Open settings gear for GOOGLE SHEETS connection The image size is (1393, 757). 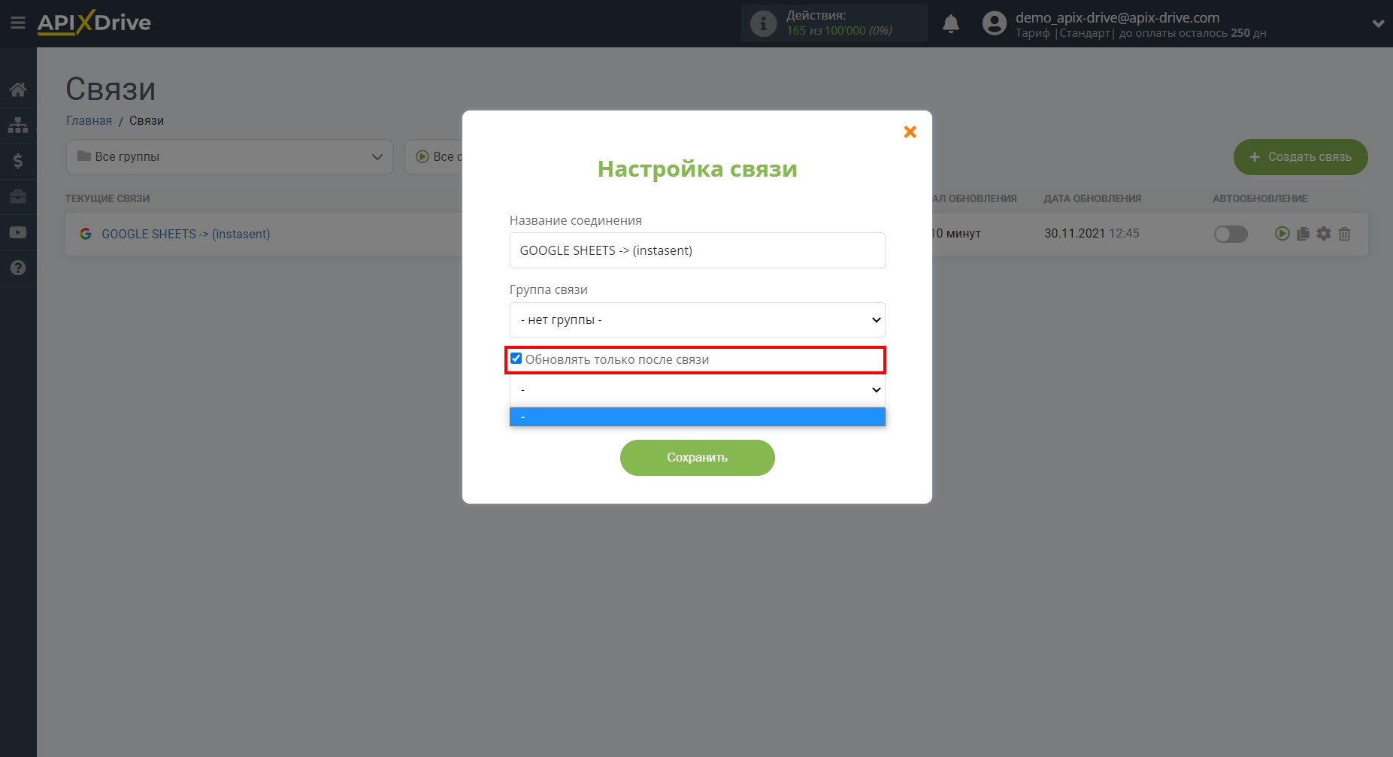tap(1324, 234)
